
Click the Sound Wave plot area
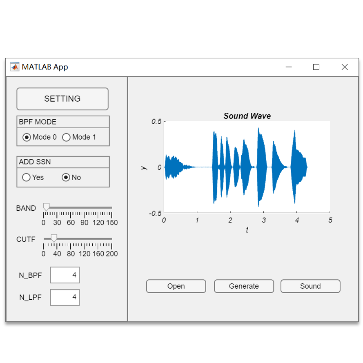[x=247, y=165]
